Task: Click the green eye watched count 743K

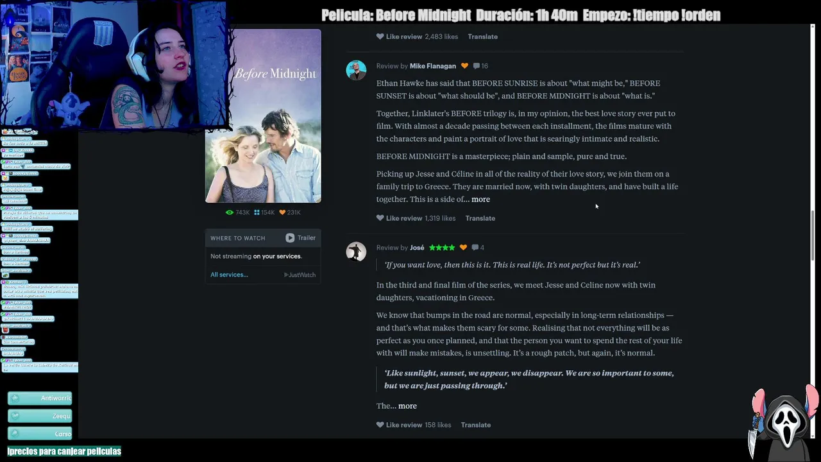Action: (237, 212)
